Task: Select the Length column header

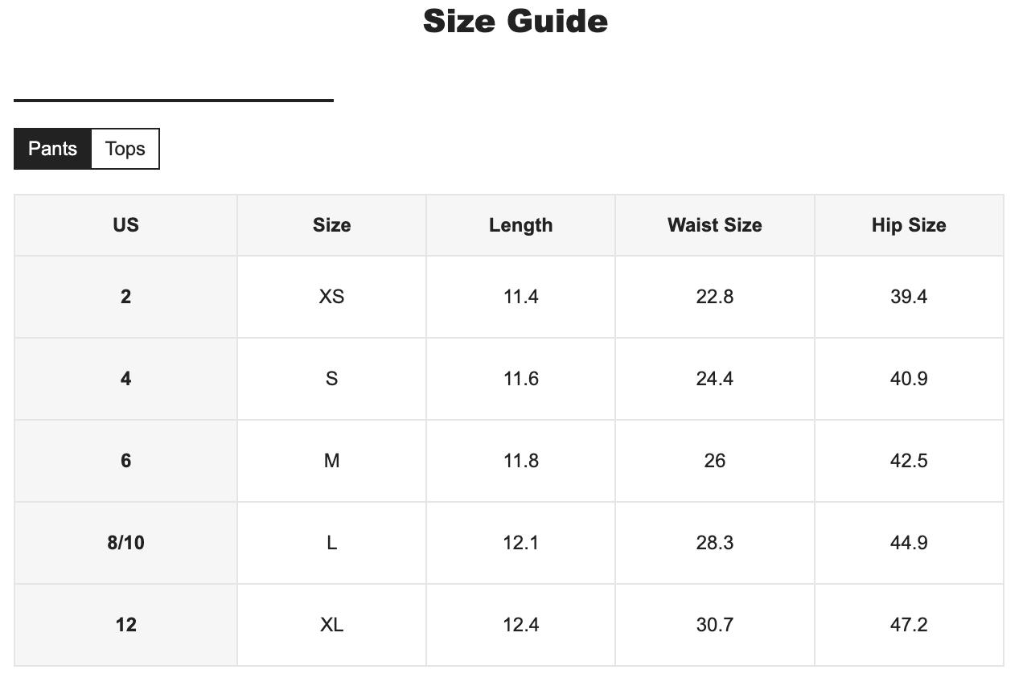Action: point(520,225)
